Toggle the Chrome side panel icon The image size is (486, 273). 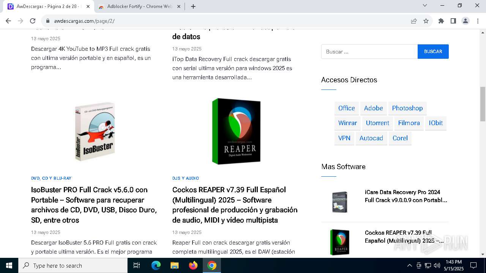click(453, 21)
